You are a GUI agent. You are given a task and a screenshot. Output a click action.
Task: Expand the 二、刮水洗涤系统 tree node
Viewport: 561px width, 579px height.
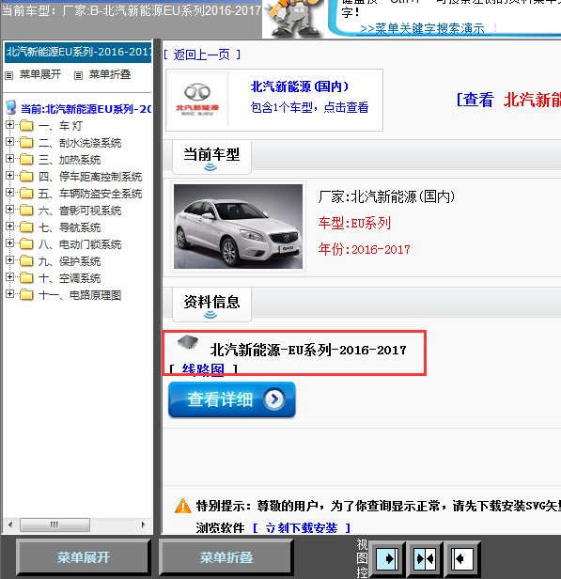10,142
